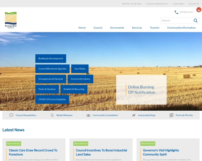Click the Your Rates button

pyautogui.click(x=80, y=69)
